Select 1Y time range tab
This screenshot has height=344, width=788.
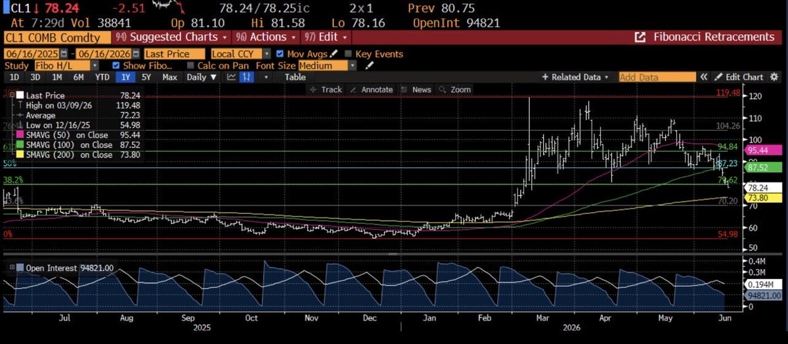pos(125,77)
